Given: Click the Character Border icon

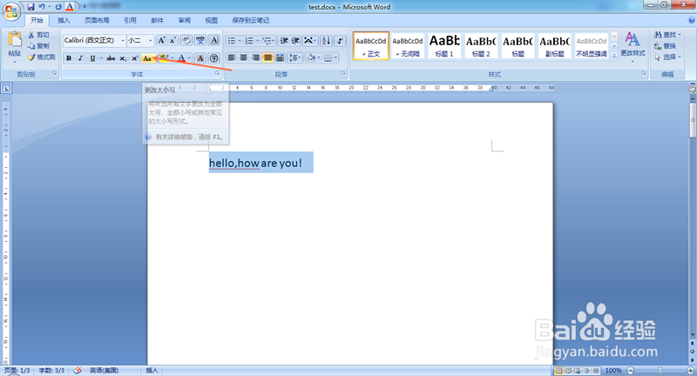Looking at the screenshot, I should [x=214, y=40].
